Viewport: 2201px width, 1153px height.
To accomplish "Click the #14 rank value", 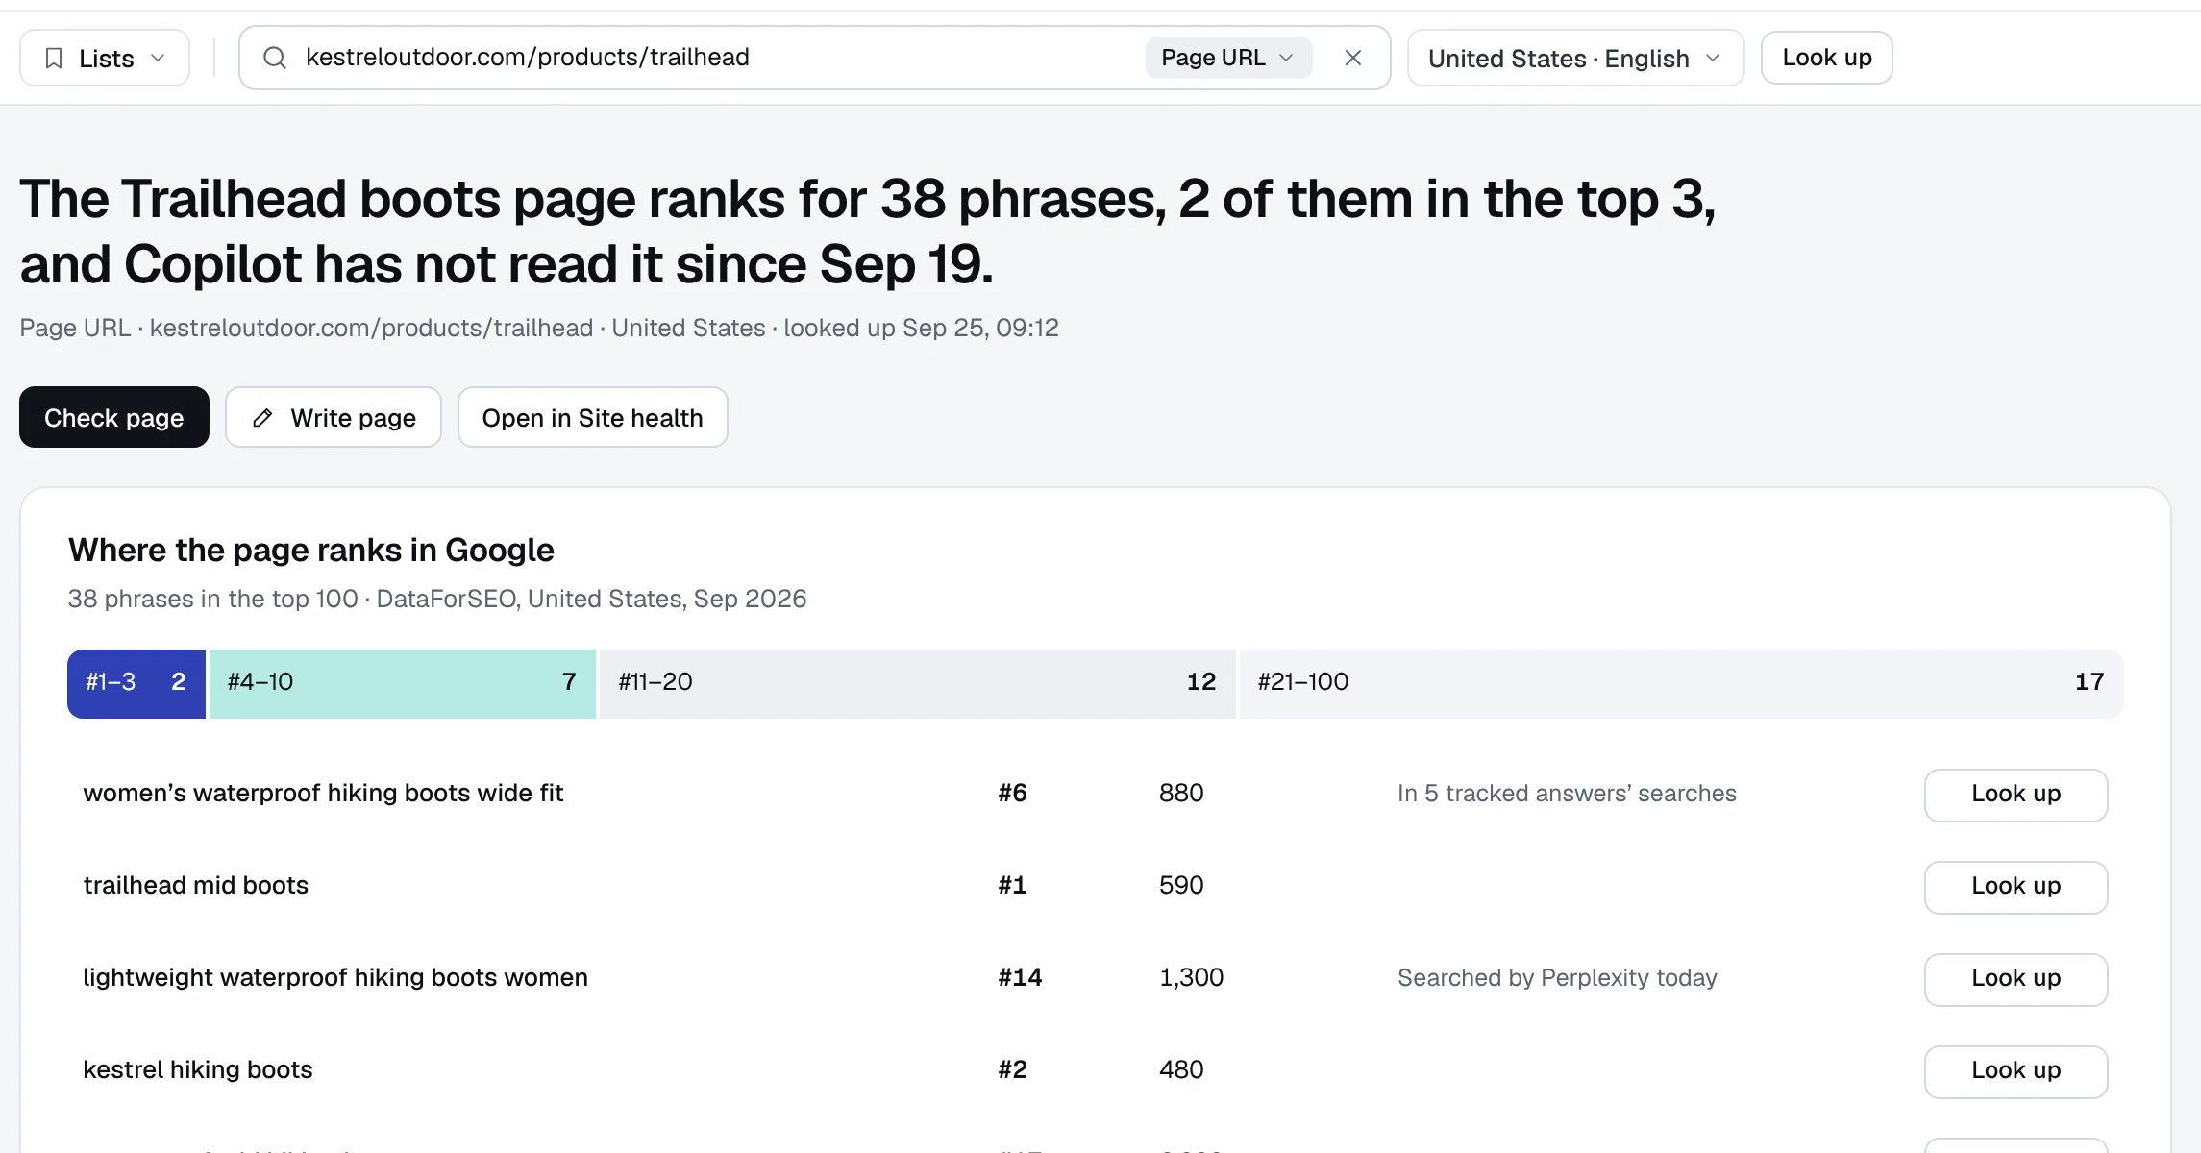I will pyautogui.click(x=1020, y=978).
